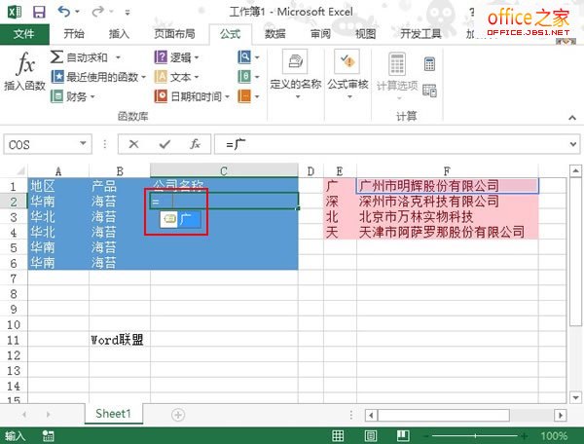
Task: Click the Name Box showing COS
Action: pos(41,144)
